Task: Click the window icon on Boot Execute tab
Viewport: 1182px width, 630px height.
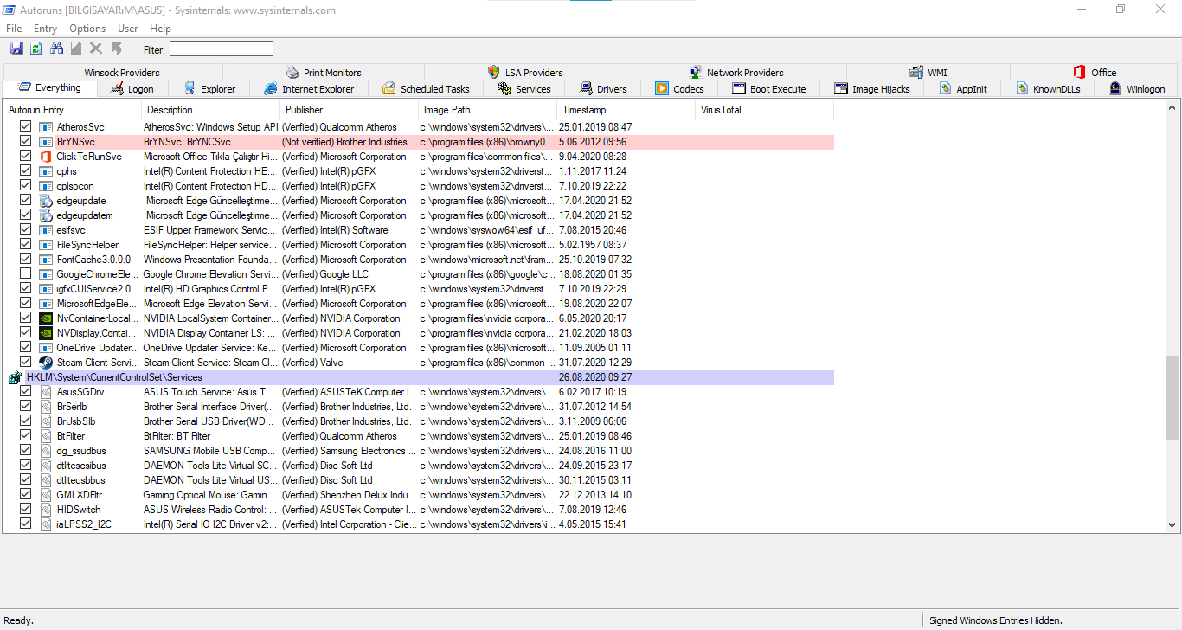Action: point(739,88)
